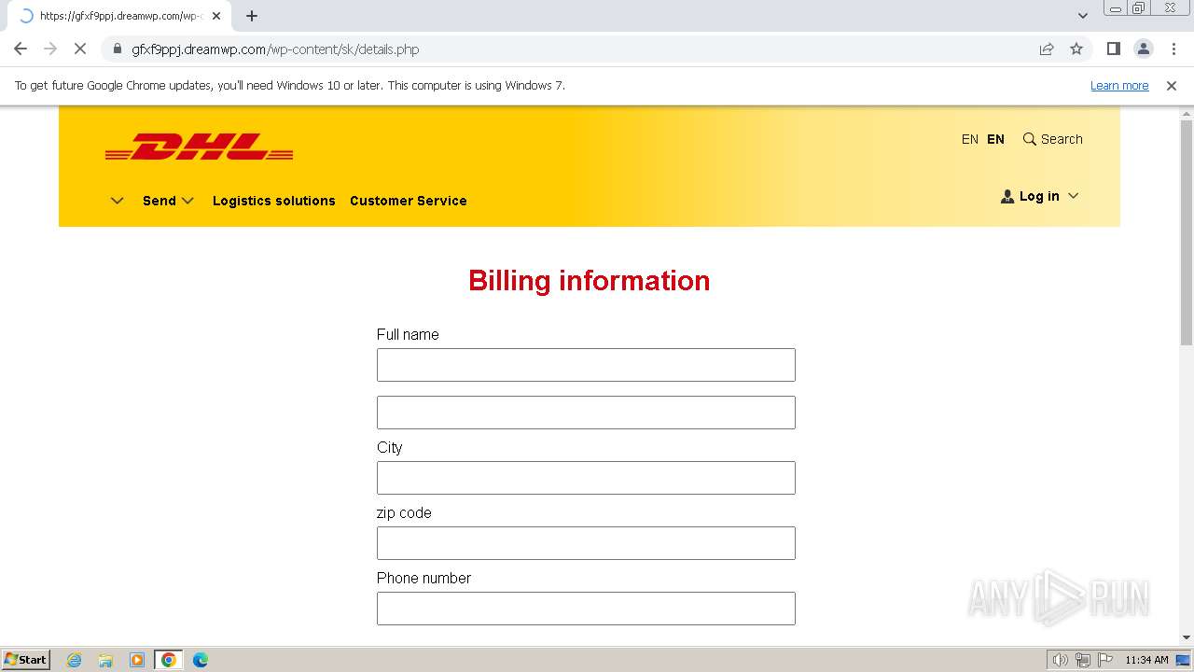Open a new browser tab
The height and width of the screenshot is (672, 1194).
point(252,16)
